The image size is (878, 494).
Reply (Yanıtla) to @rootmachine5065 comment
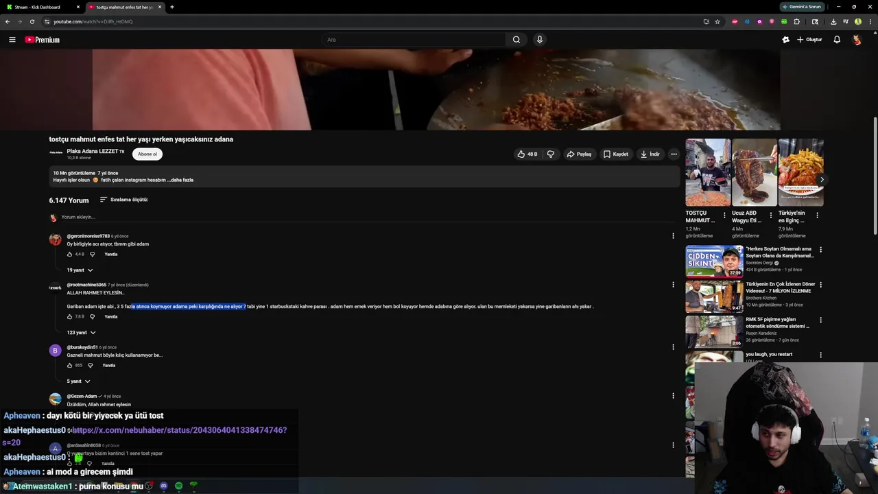coord(111,316)
